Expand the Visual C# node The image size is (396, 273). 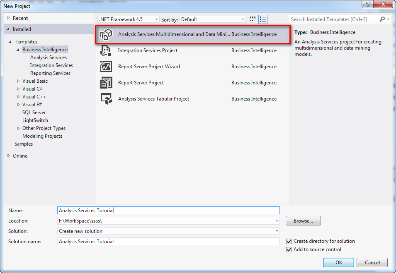coord(18,89)
